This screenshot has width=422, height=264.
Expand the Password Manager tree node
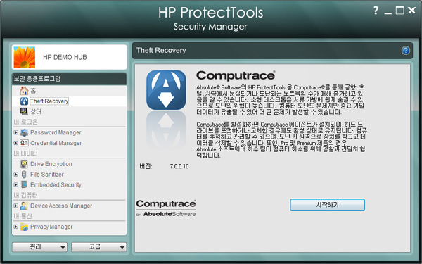[16, 132]
